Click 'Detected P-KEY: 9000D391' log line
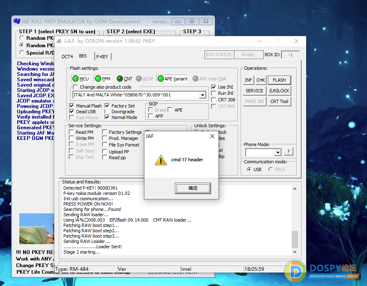 [x=91, y=188]
